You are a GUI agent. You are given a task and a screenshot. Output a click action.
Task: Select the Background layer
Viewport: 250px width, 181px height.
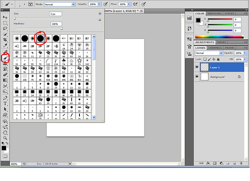(222, 76)
